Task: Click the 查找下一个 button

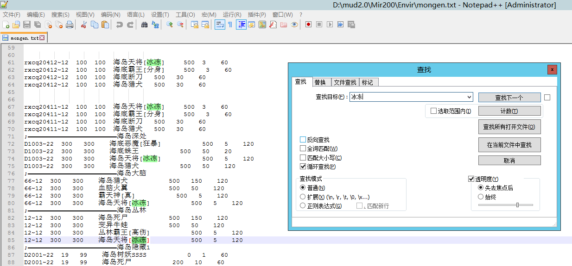Action: pyautogui.click(x=509, y=98)
